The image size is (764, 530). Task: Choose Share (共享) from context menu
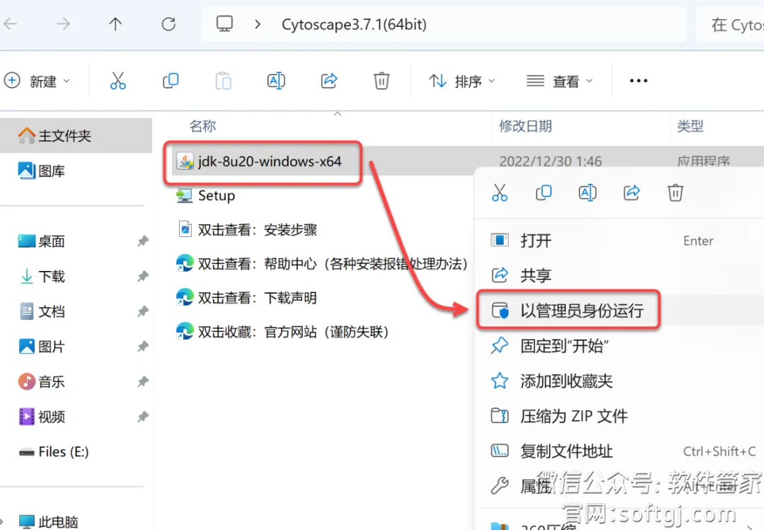tap(619, 275)
